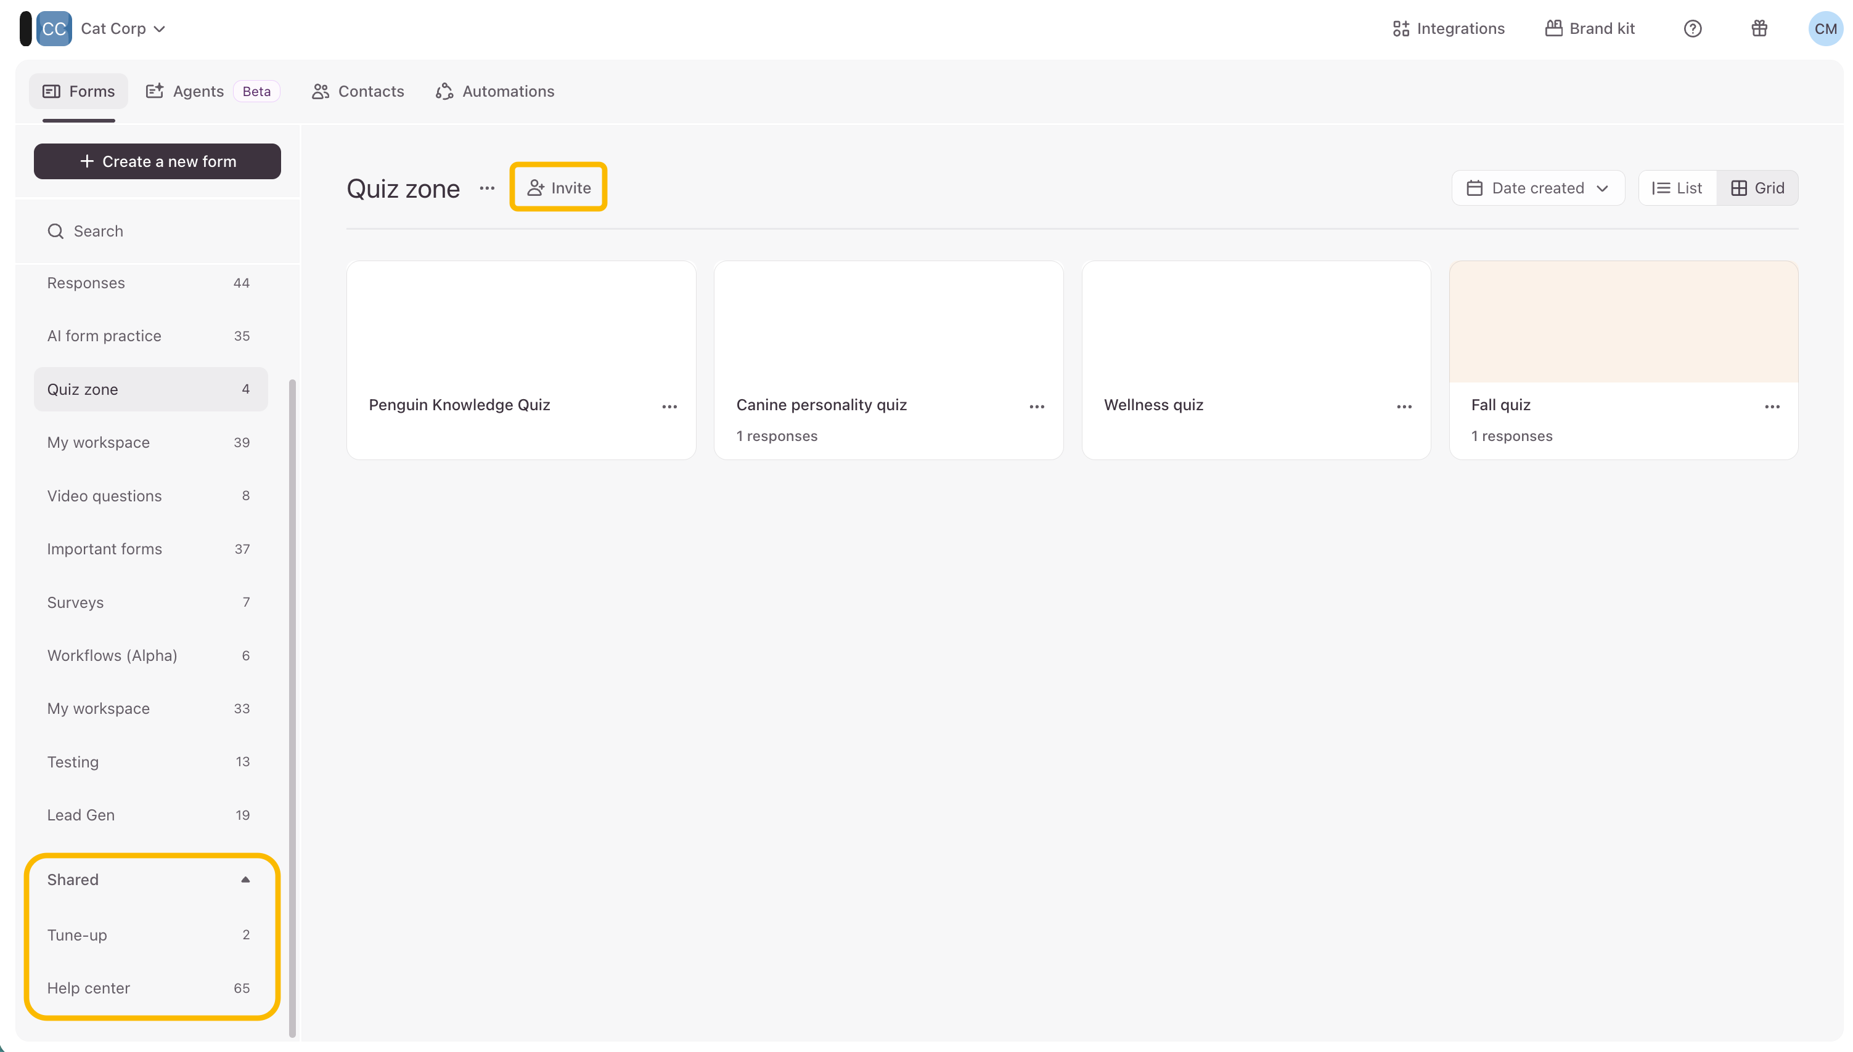
Task: Switch to List view
Action: point(1677,188)
